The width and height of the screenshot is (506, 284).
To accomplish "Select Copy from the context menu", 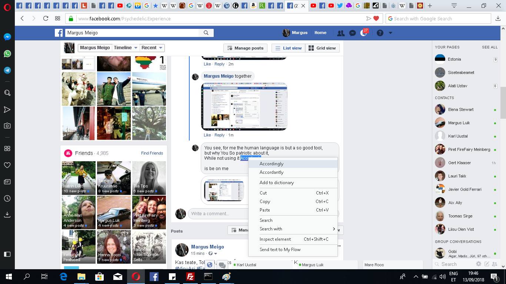I will click(x=293, y=202).
